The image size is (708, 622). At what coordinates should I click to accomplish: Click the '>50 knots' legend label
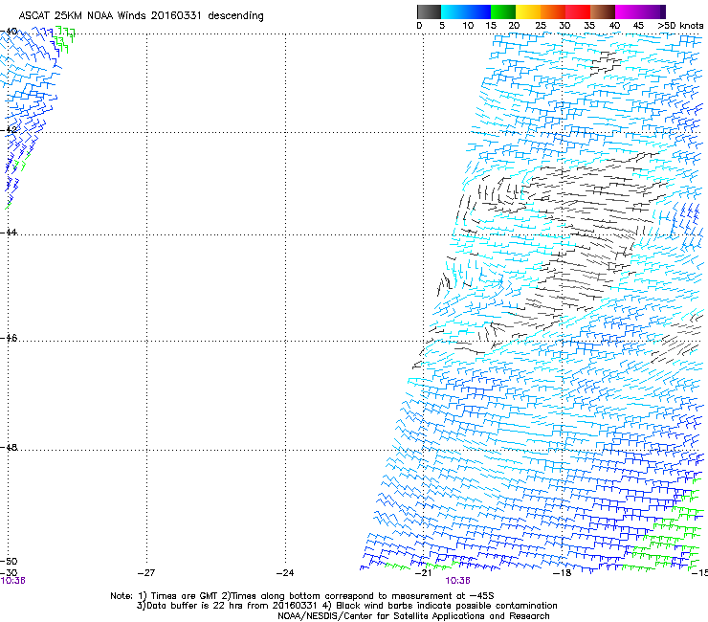pyautogui.click(x=680, y=26)
